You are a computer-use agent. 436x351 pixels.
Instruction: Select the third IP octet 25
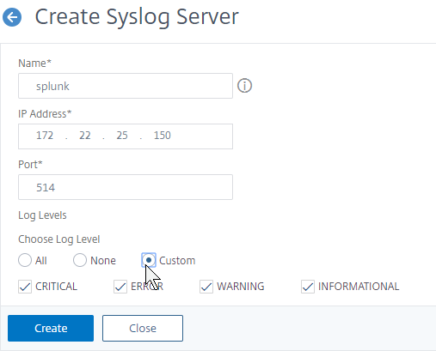(x=122, y=136)
